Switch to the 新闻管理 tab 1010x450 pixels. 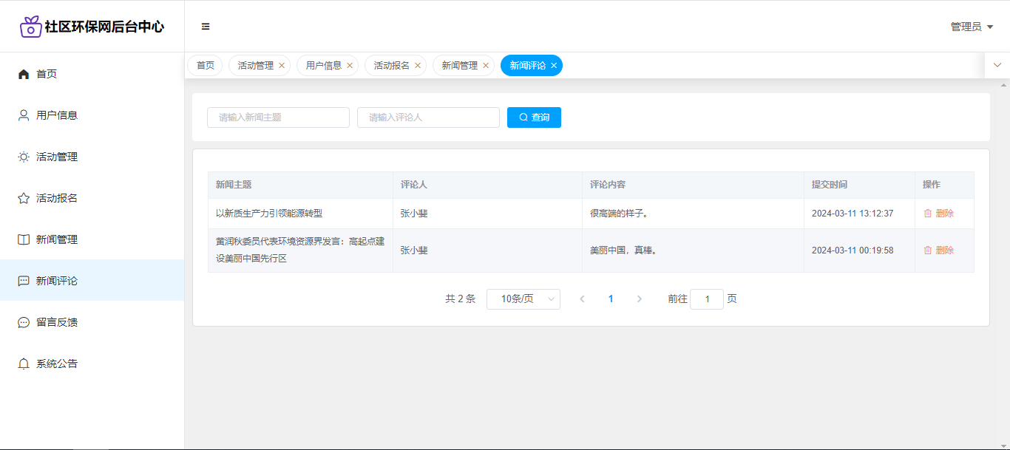(x=459, y=66)
